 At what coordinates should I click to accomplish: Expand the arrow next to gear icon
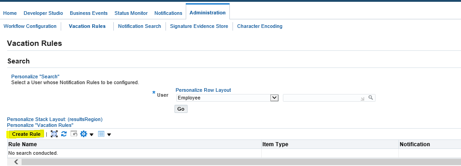(91, 135)
